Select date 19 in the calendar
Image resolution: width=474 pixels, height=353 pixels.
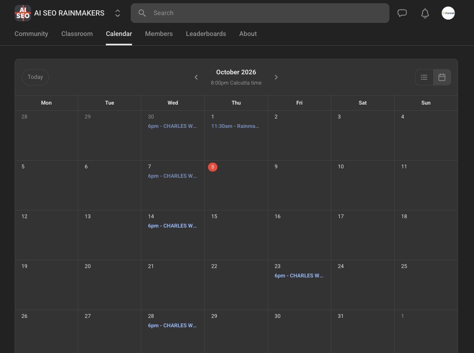coord(25,266)
